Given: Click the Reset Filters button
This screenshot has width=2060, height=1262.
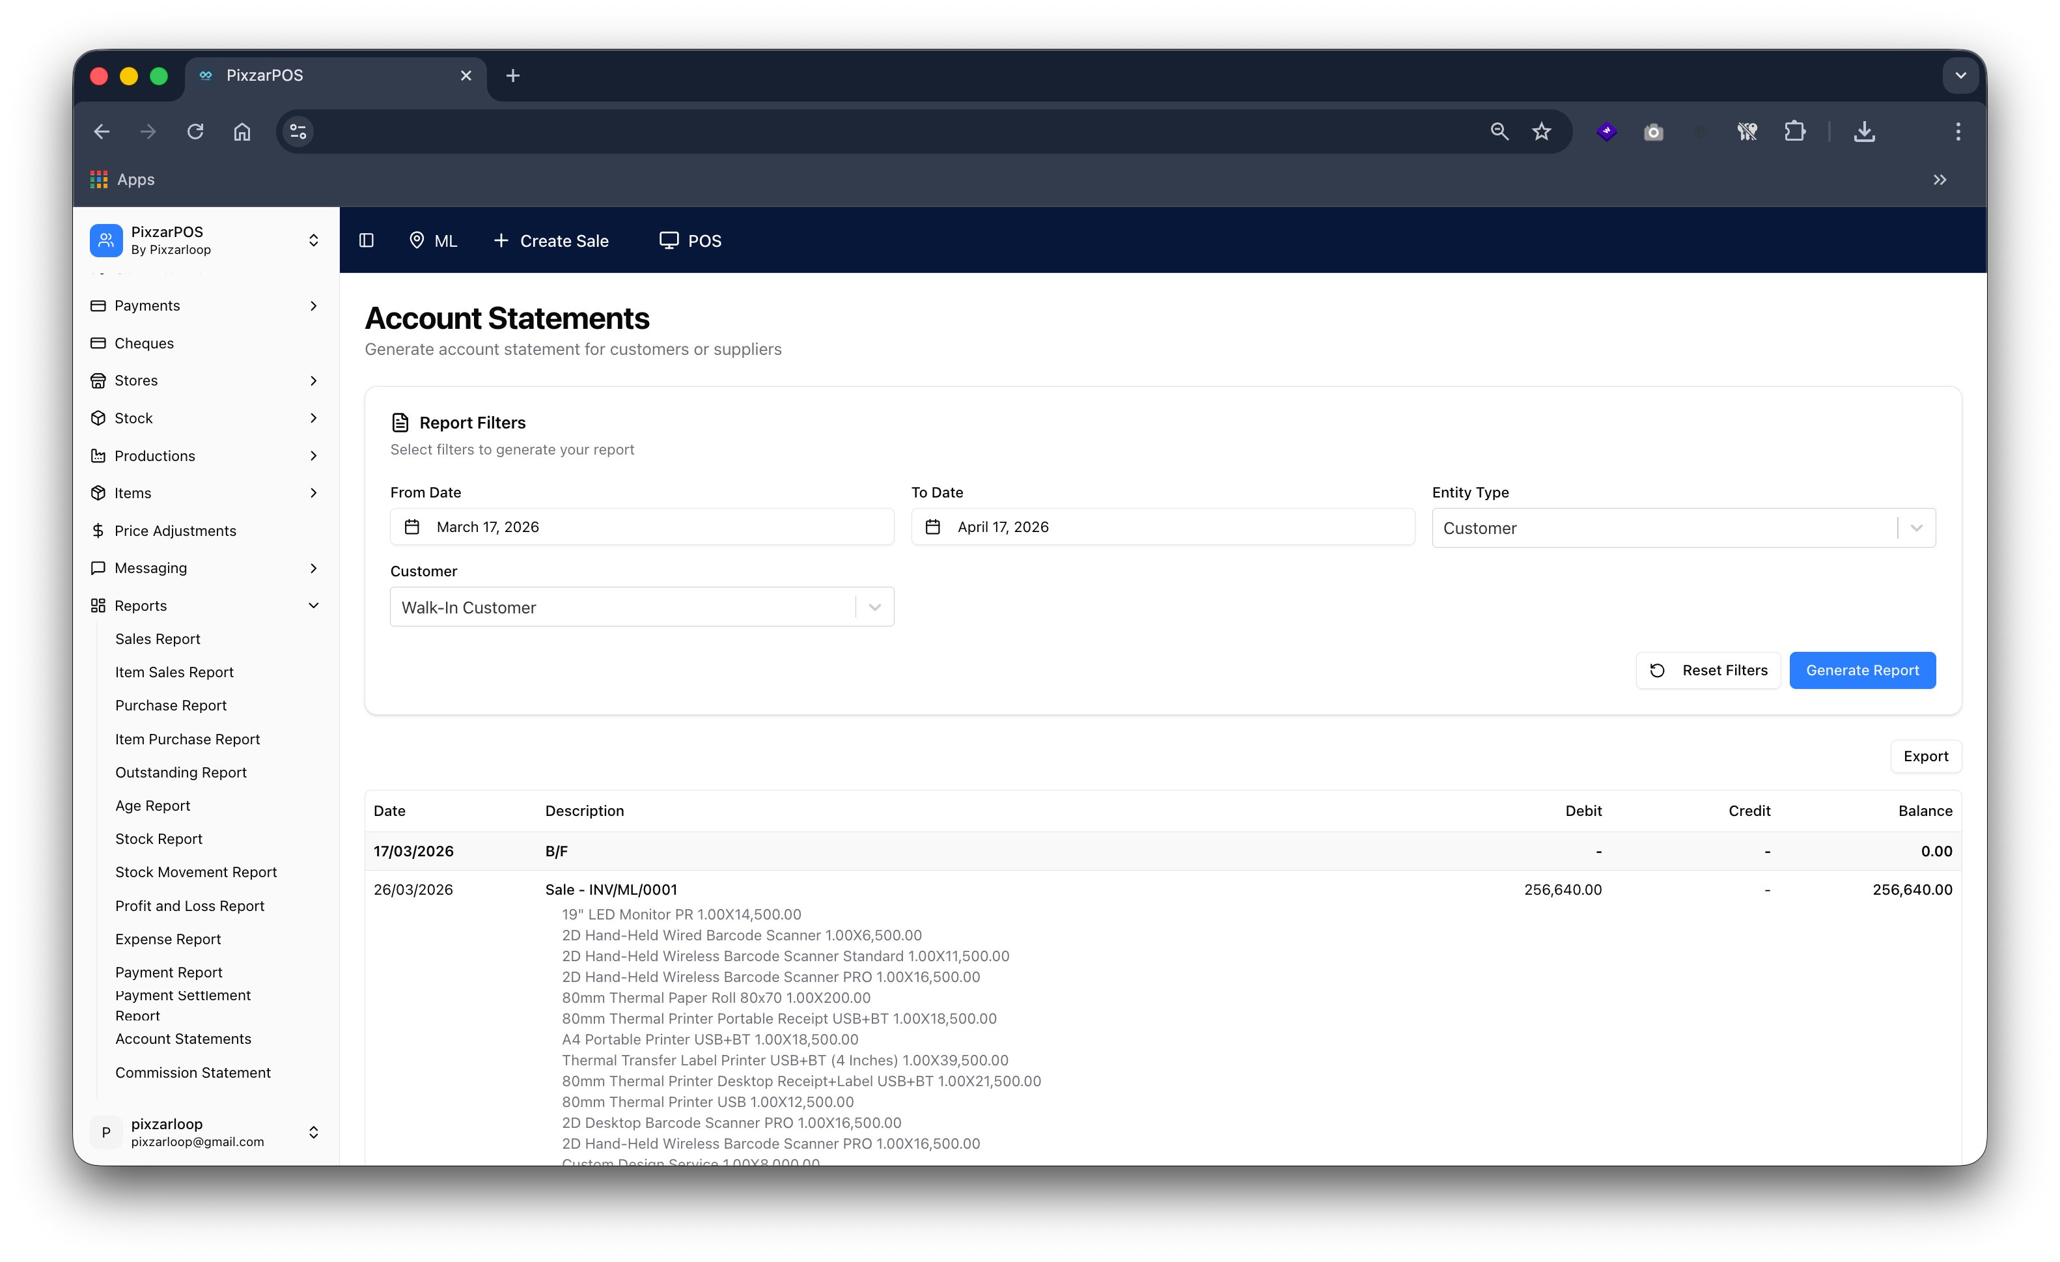Looking at the screenshot, I should (1708, 670).
